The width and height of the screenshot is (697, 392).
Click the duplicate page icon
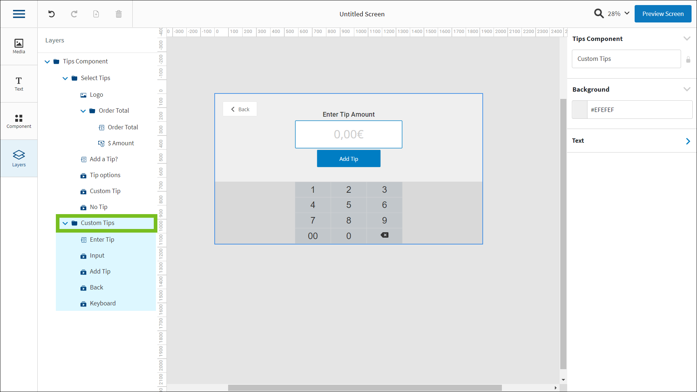(x=96, y=14)
